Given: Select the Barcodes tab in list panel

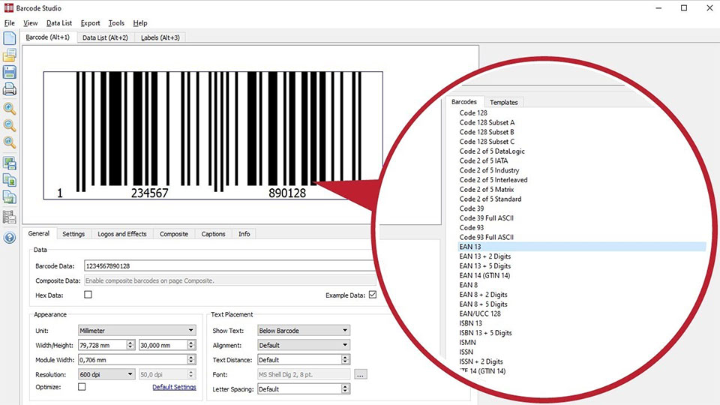Looking at the screenshot, I should (x=464, y=102).
